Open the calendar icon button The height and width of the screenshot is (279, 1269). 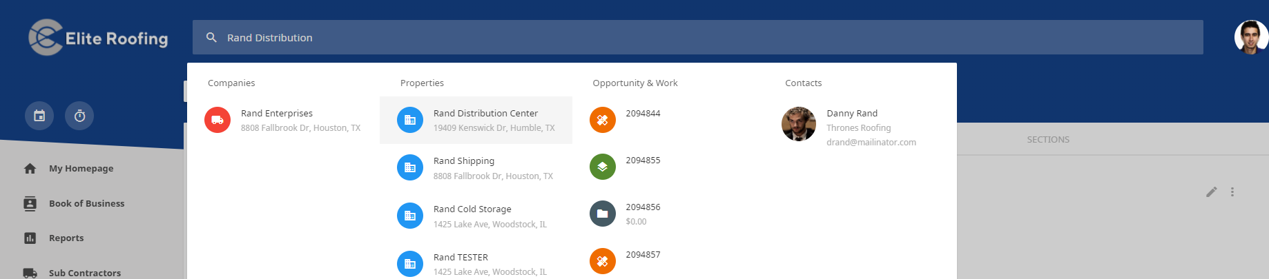coord(39,116)
